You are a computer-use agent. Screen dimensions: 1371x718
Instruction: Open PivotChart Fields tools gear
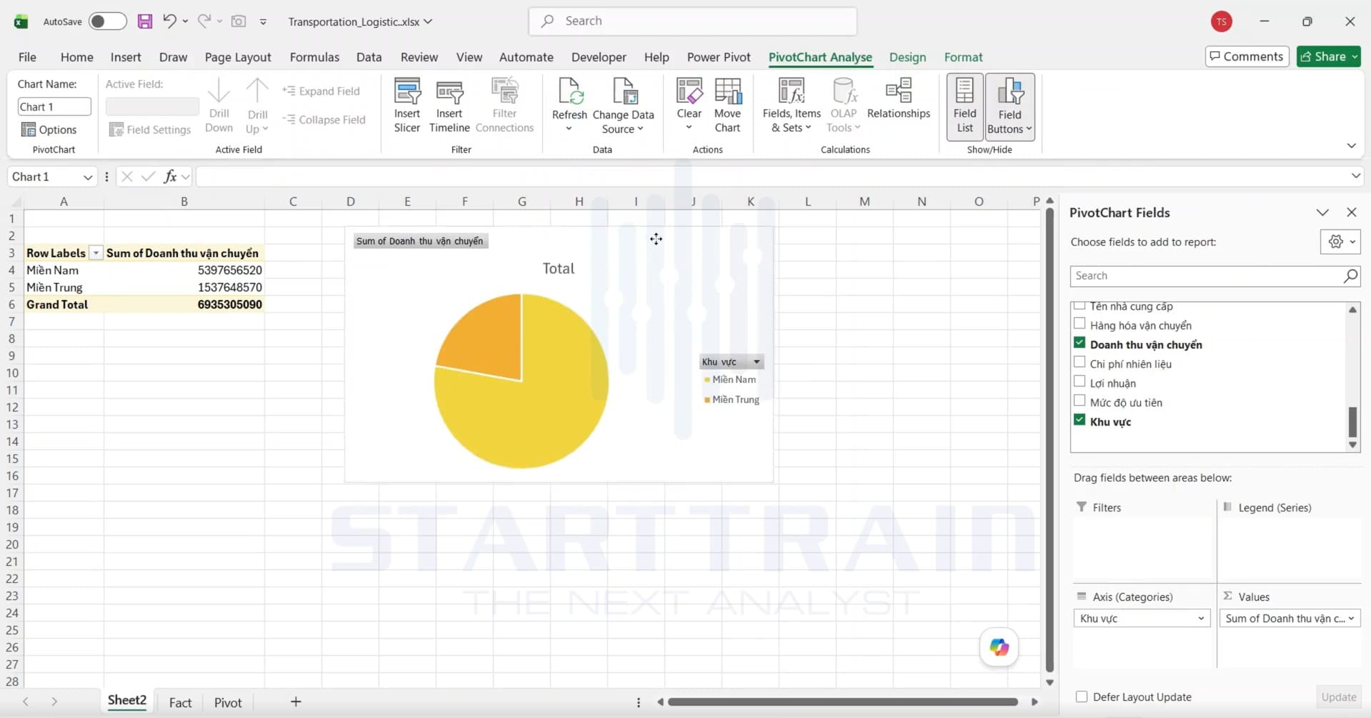(1340, 241)
